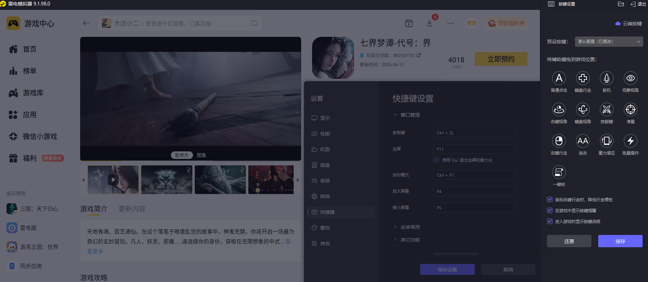Viewport: 648px width, 282px height.
Task: Switch media view to 图集
Action: point(202,155)
